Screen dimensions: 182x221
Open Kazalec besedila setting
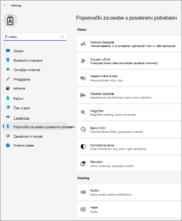[x=129, y=95]
